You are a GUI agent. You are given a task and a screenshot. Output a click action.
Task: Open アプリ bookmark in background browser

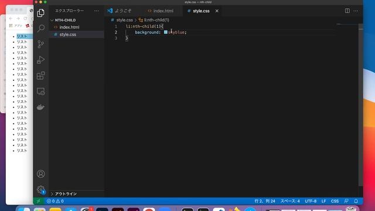(16, 26)
